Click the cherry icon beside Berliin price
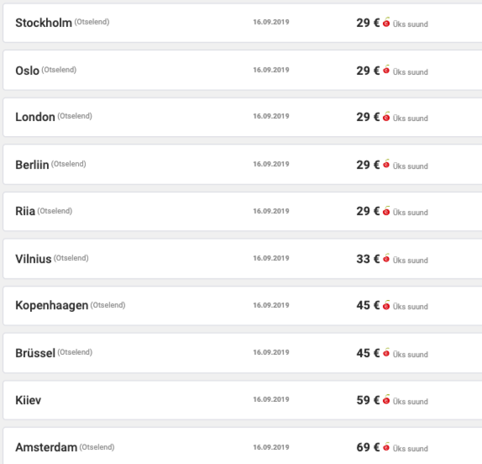This screenshot has height=464, width=482. point(386,164)
